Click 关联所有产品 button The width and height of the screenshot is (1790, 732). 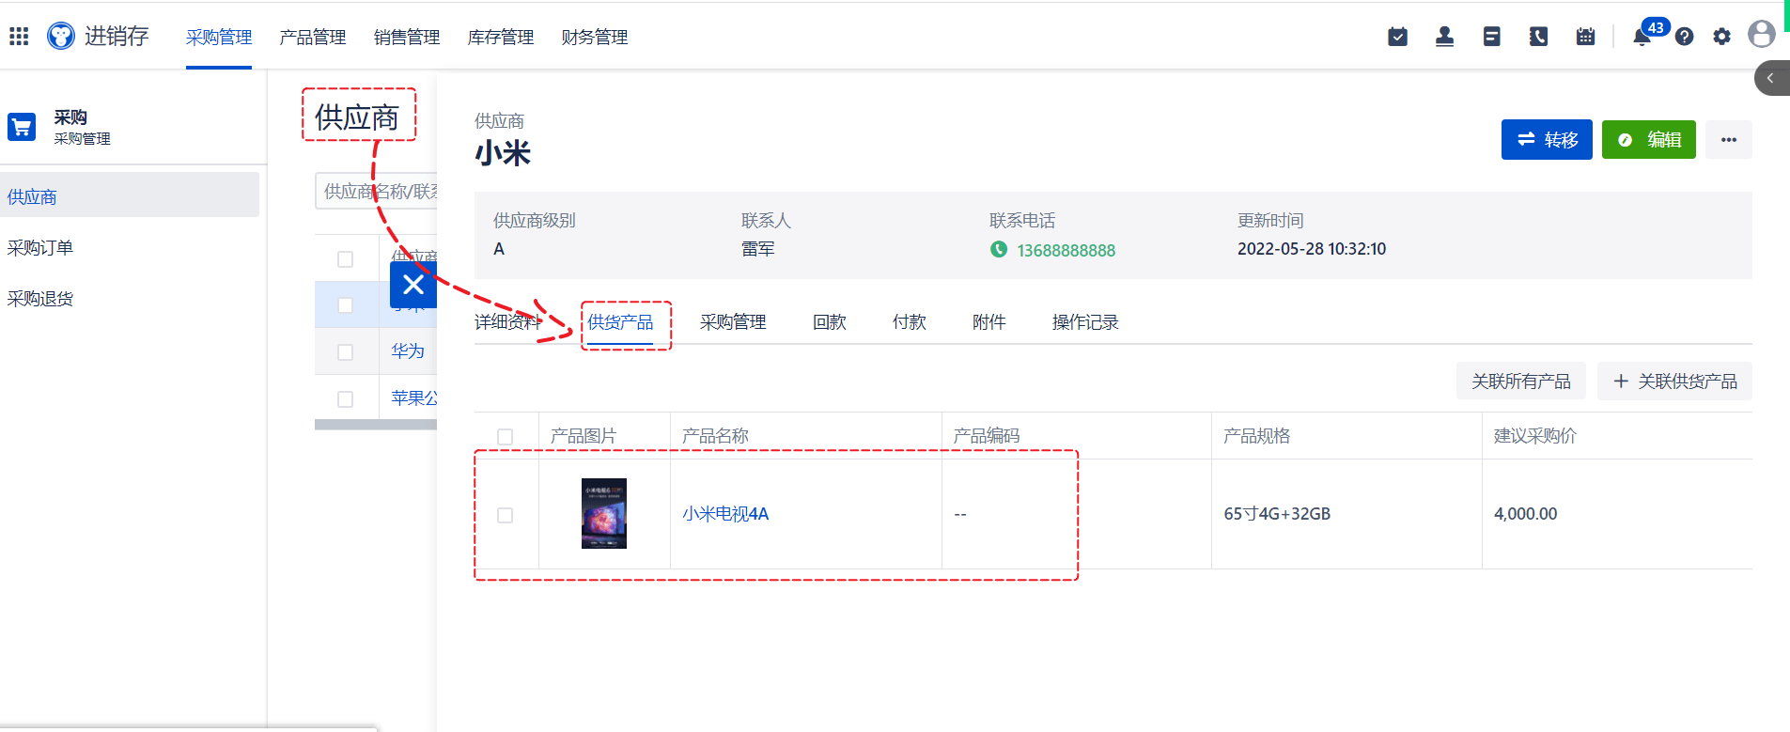1521,381
